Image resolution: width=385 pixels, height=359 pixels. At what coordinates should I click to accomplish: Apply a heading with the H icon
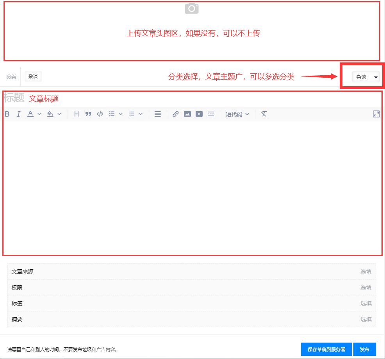[x=76, y=114]
